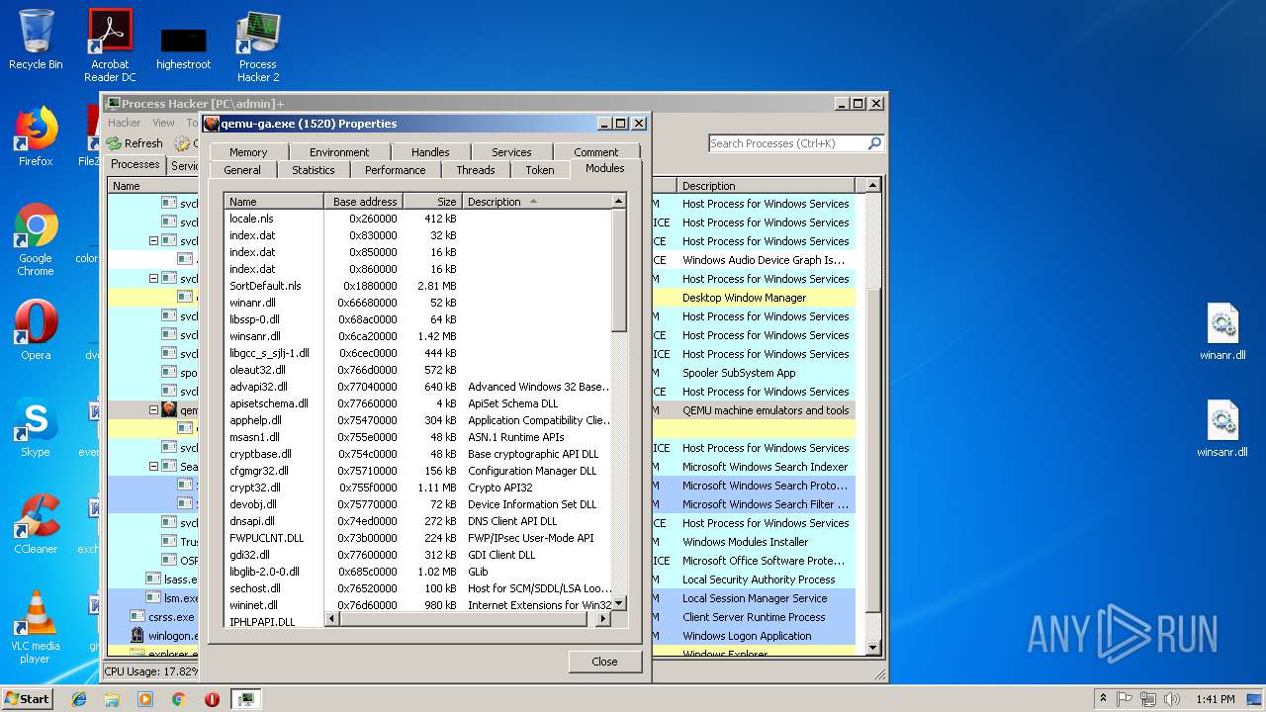1266x712 pixels.
Task: Select locale.nls module row
Action: pos(417,219)
